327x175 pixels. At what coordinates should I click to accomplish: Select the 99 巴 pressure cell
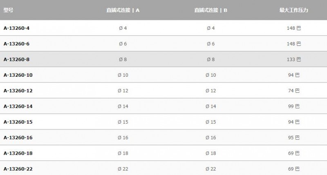coord(293,106)
